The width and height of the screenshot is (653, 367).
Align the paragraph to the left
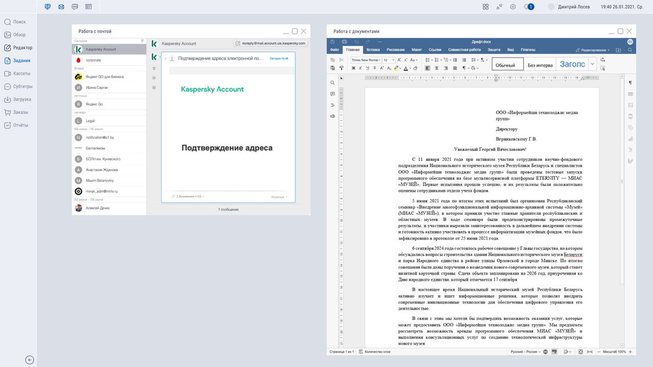coord(428,68)
